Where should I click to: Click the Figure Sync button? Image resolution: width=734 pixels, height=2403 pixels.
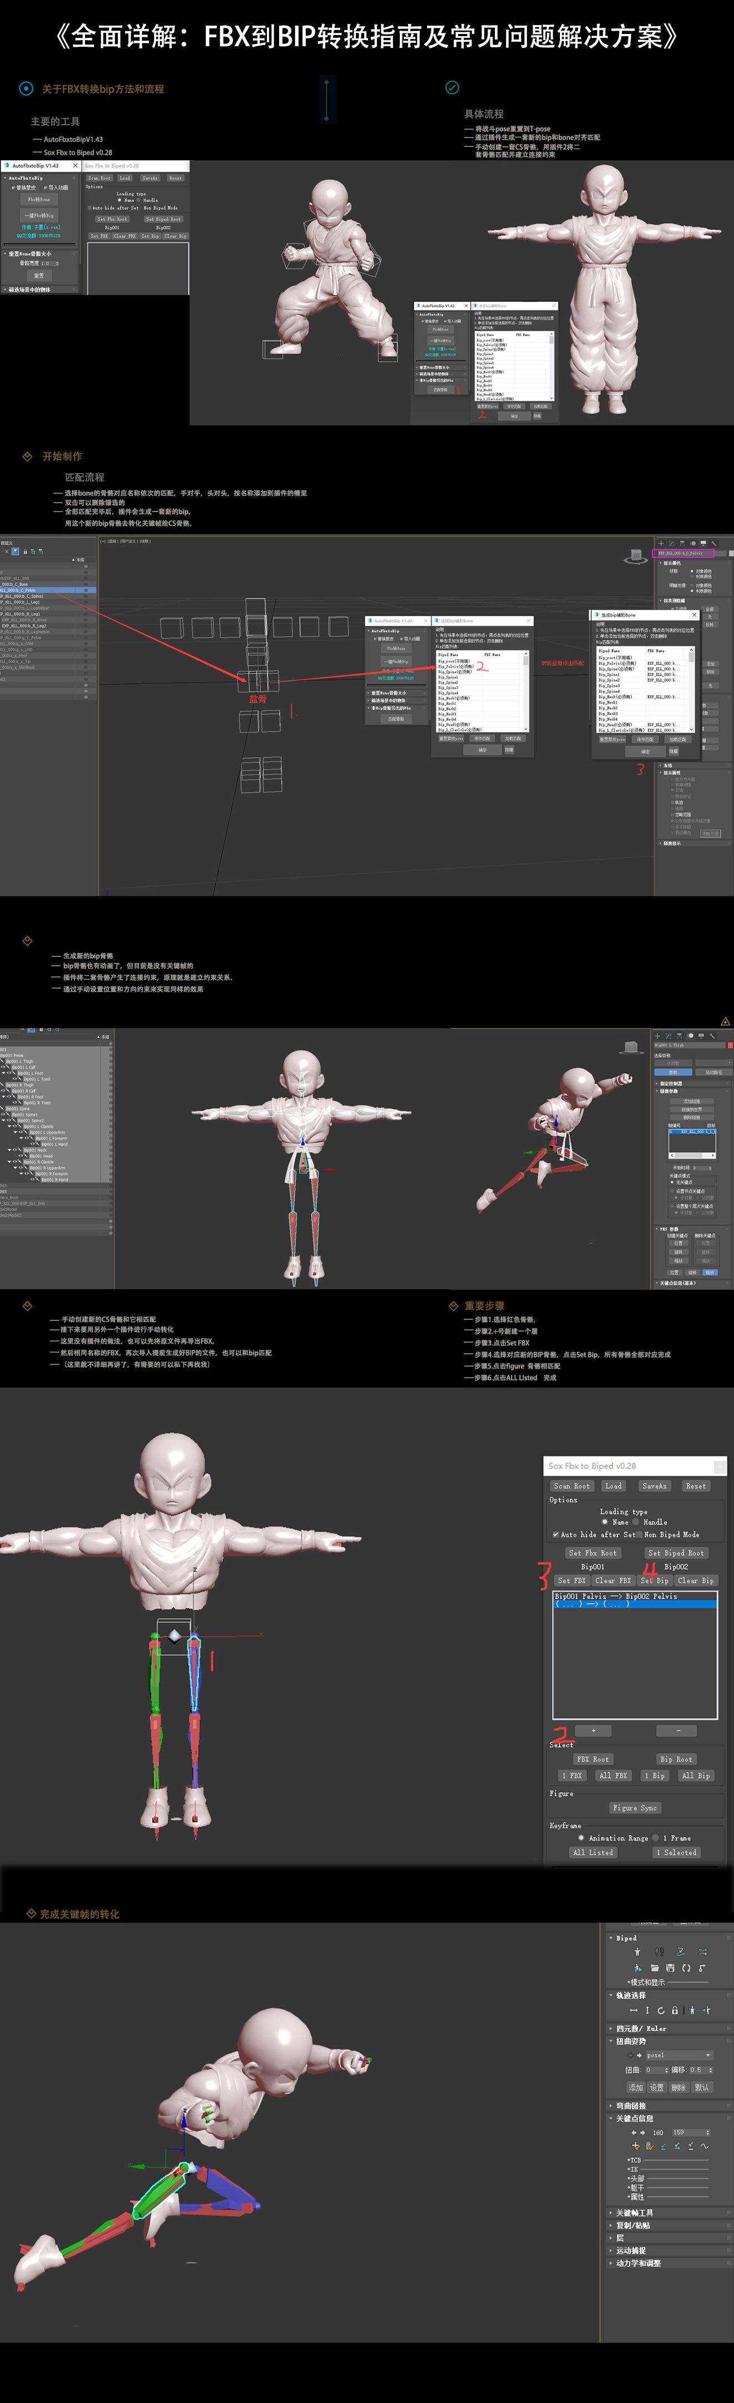click(x=635, y=1808)
